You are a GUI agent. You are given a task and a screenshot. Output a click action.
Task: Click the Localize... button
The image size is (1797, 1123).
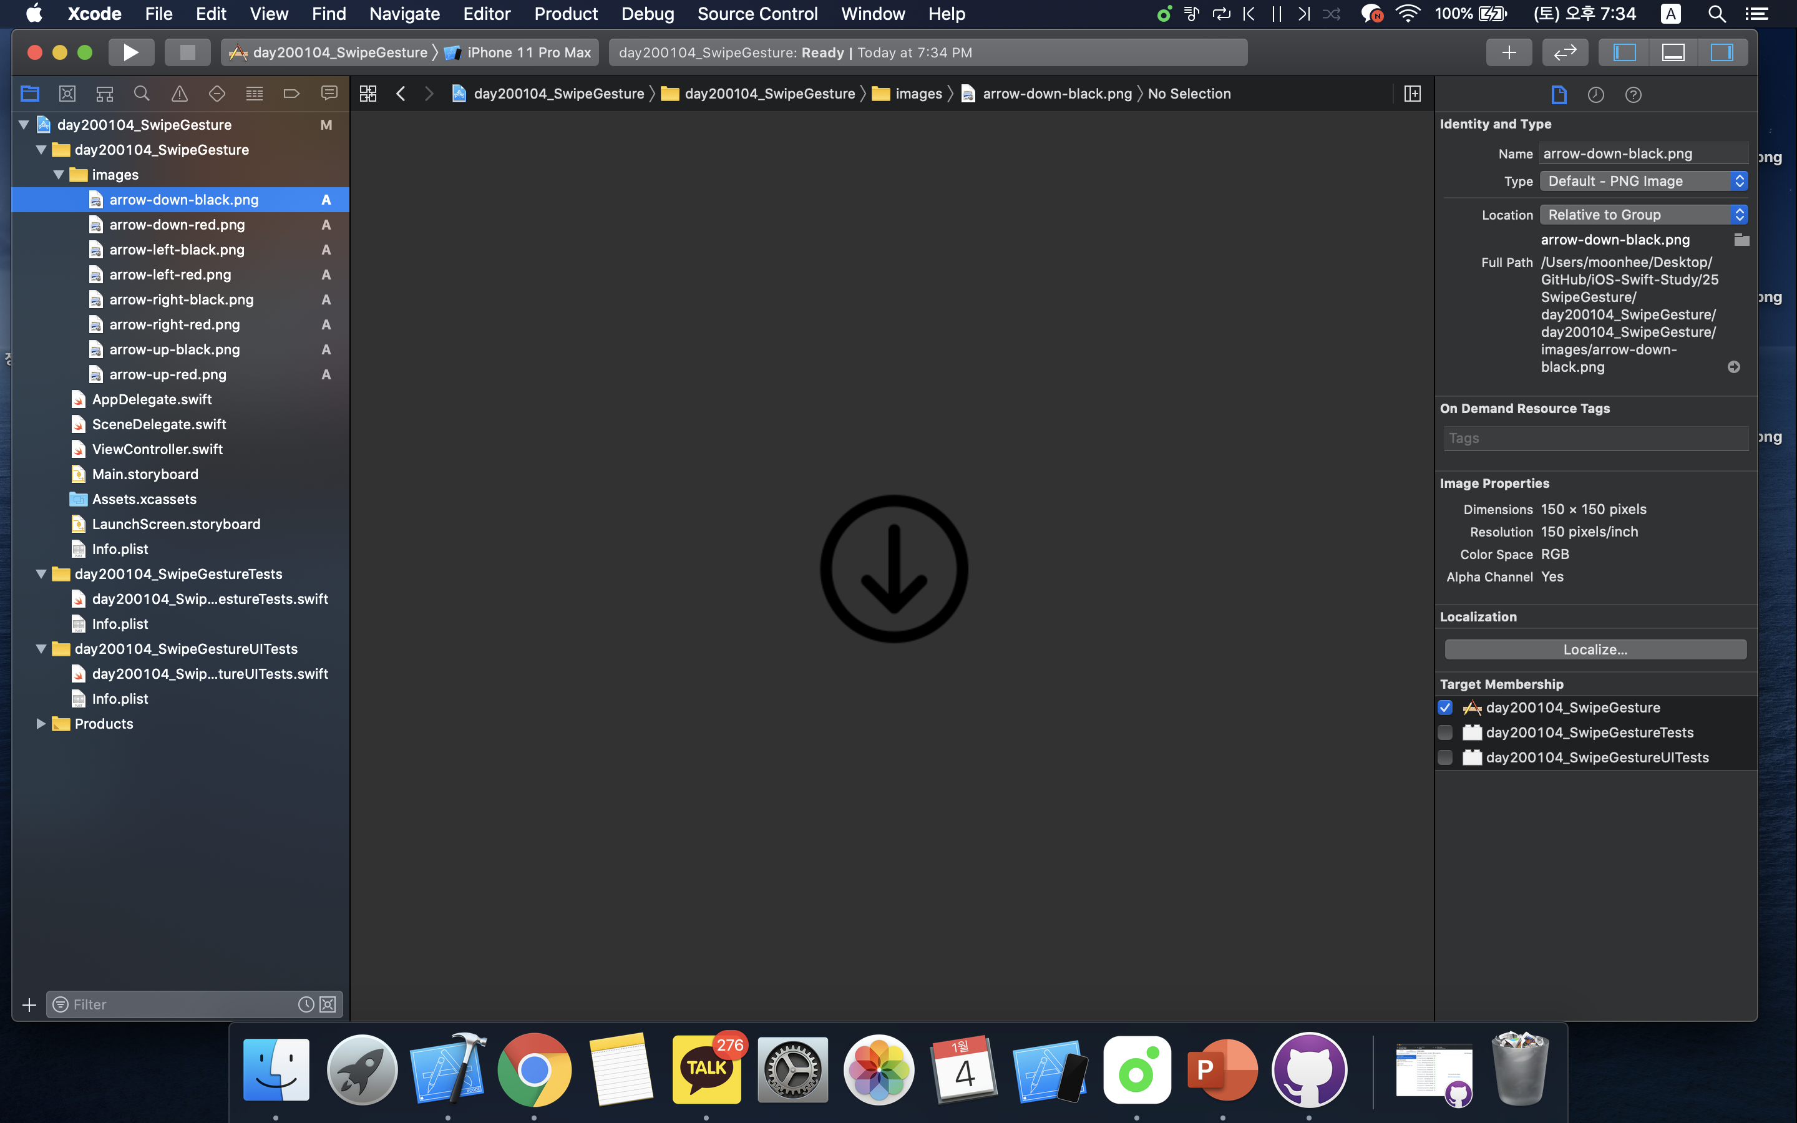coord(1595,649)
